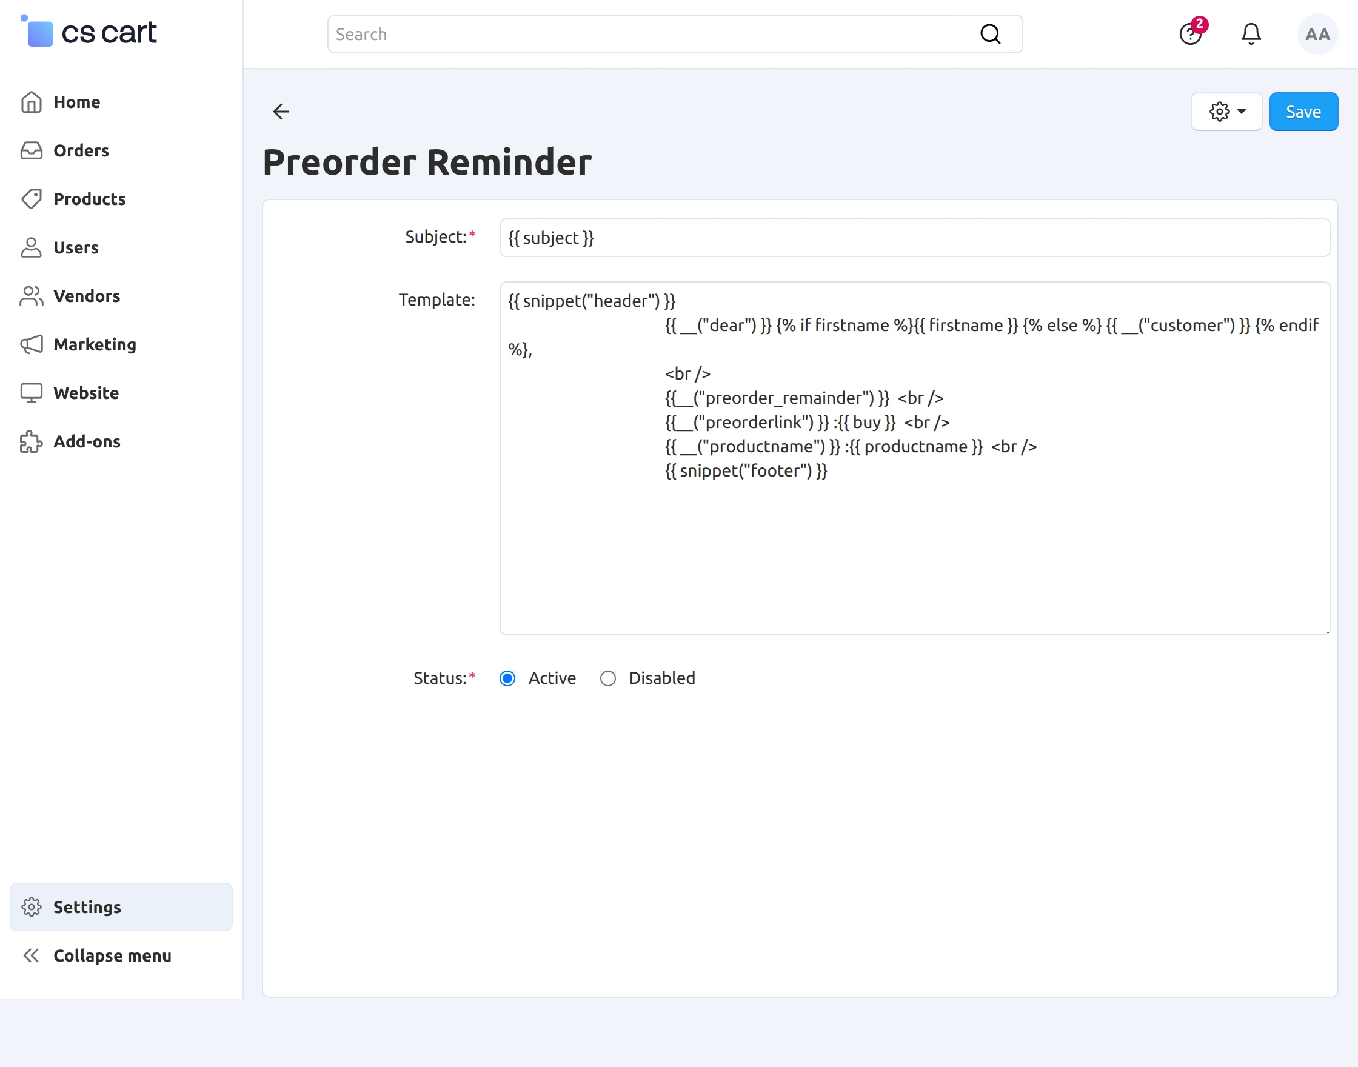Open the notifications bell
The width and height of the screenshot is (1358, 1067).
point(1250,34)
